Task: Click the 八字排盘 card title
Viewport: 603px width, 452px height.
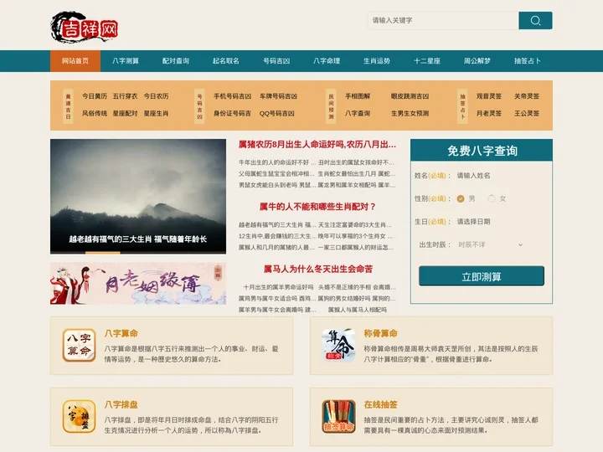Action: [121, 405]
